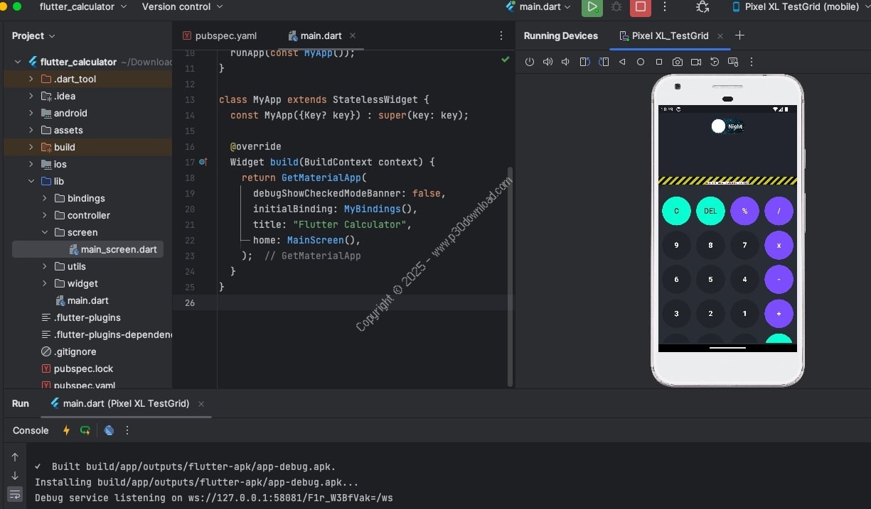Take a screenshot with the camera icon
This screenshot has width=871, height=509.
(x=678, y=62)
